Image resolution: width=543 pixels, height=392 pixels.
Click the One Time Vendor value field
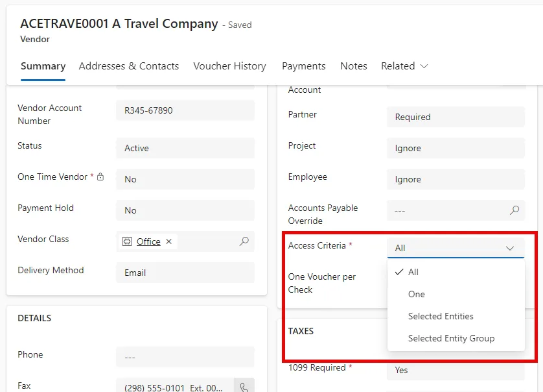coord(185,179)
